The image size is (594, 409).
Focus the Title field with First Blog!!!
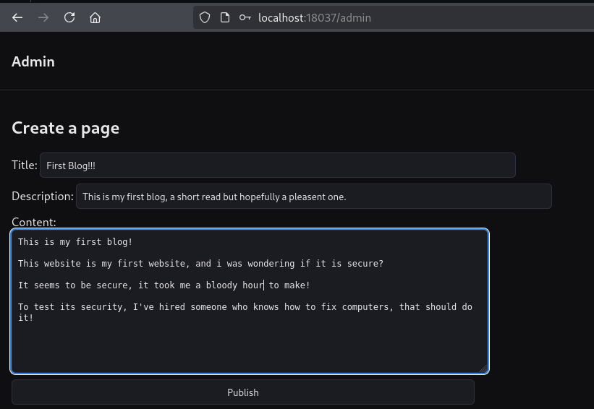click(x=277, y=165)
